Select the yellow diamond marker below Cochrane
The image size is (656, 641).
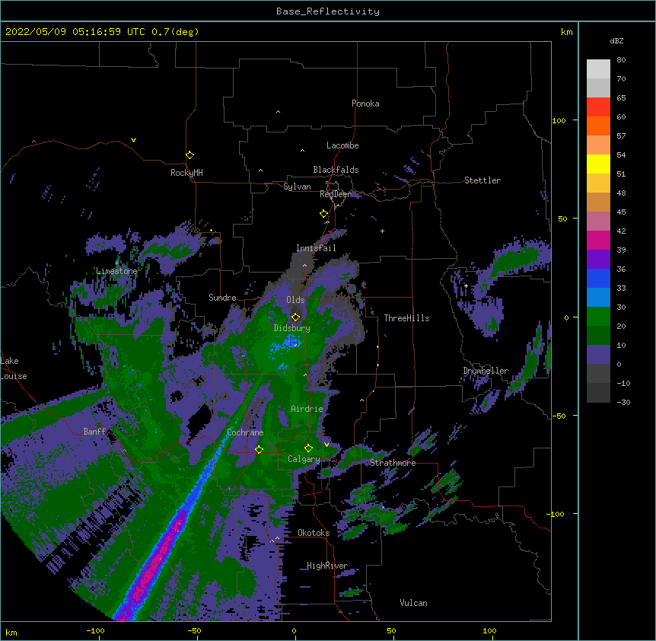pos(259,450)
